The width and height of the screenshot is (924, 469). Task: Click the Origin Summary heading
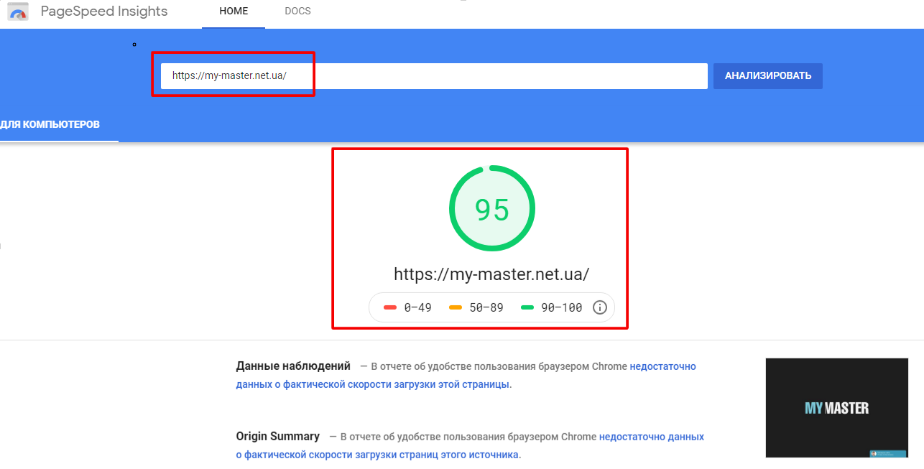pyautogui.click(x=277, y=437)
